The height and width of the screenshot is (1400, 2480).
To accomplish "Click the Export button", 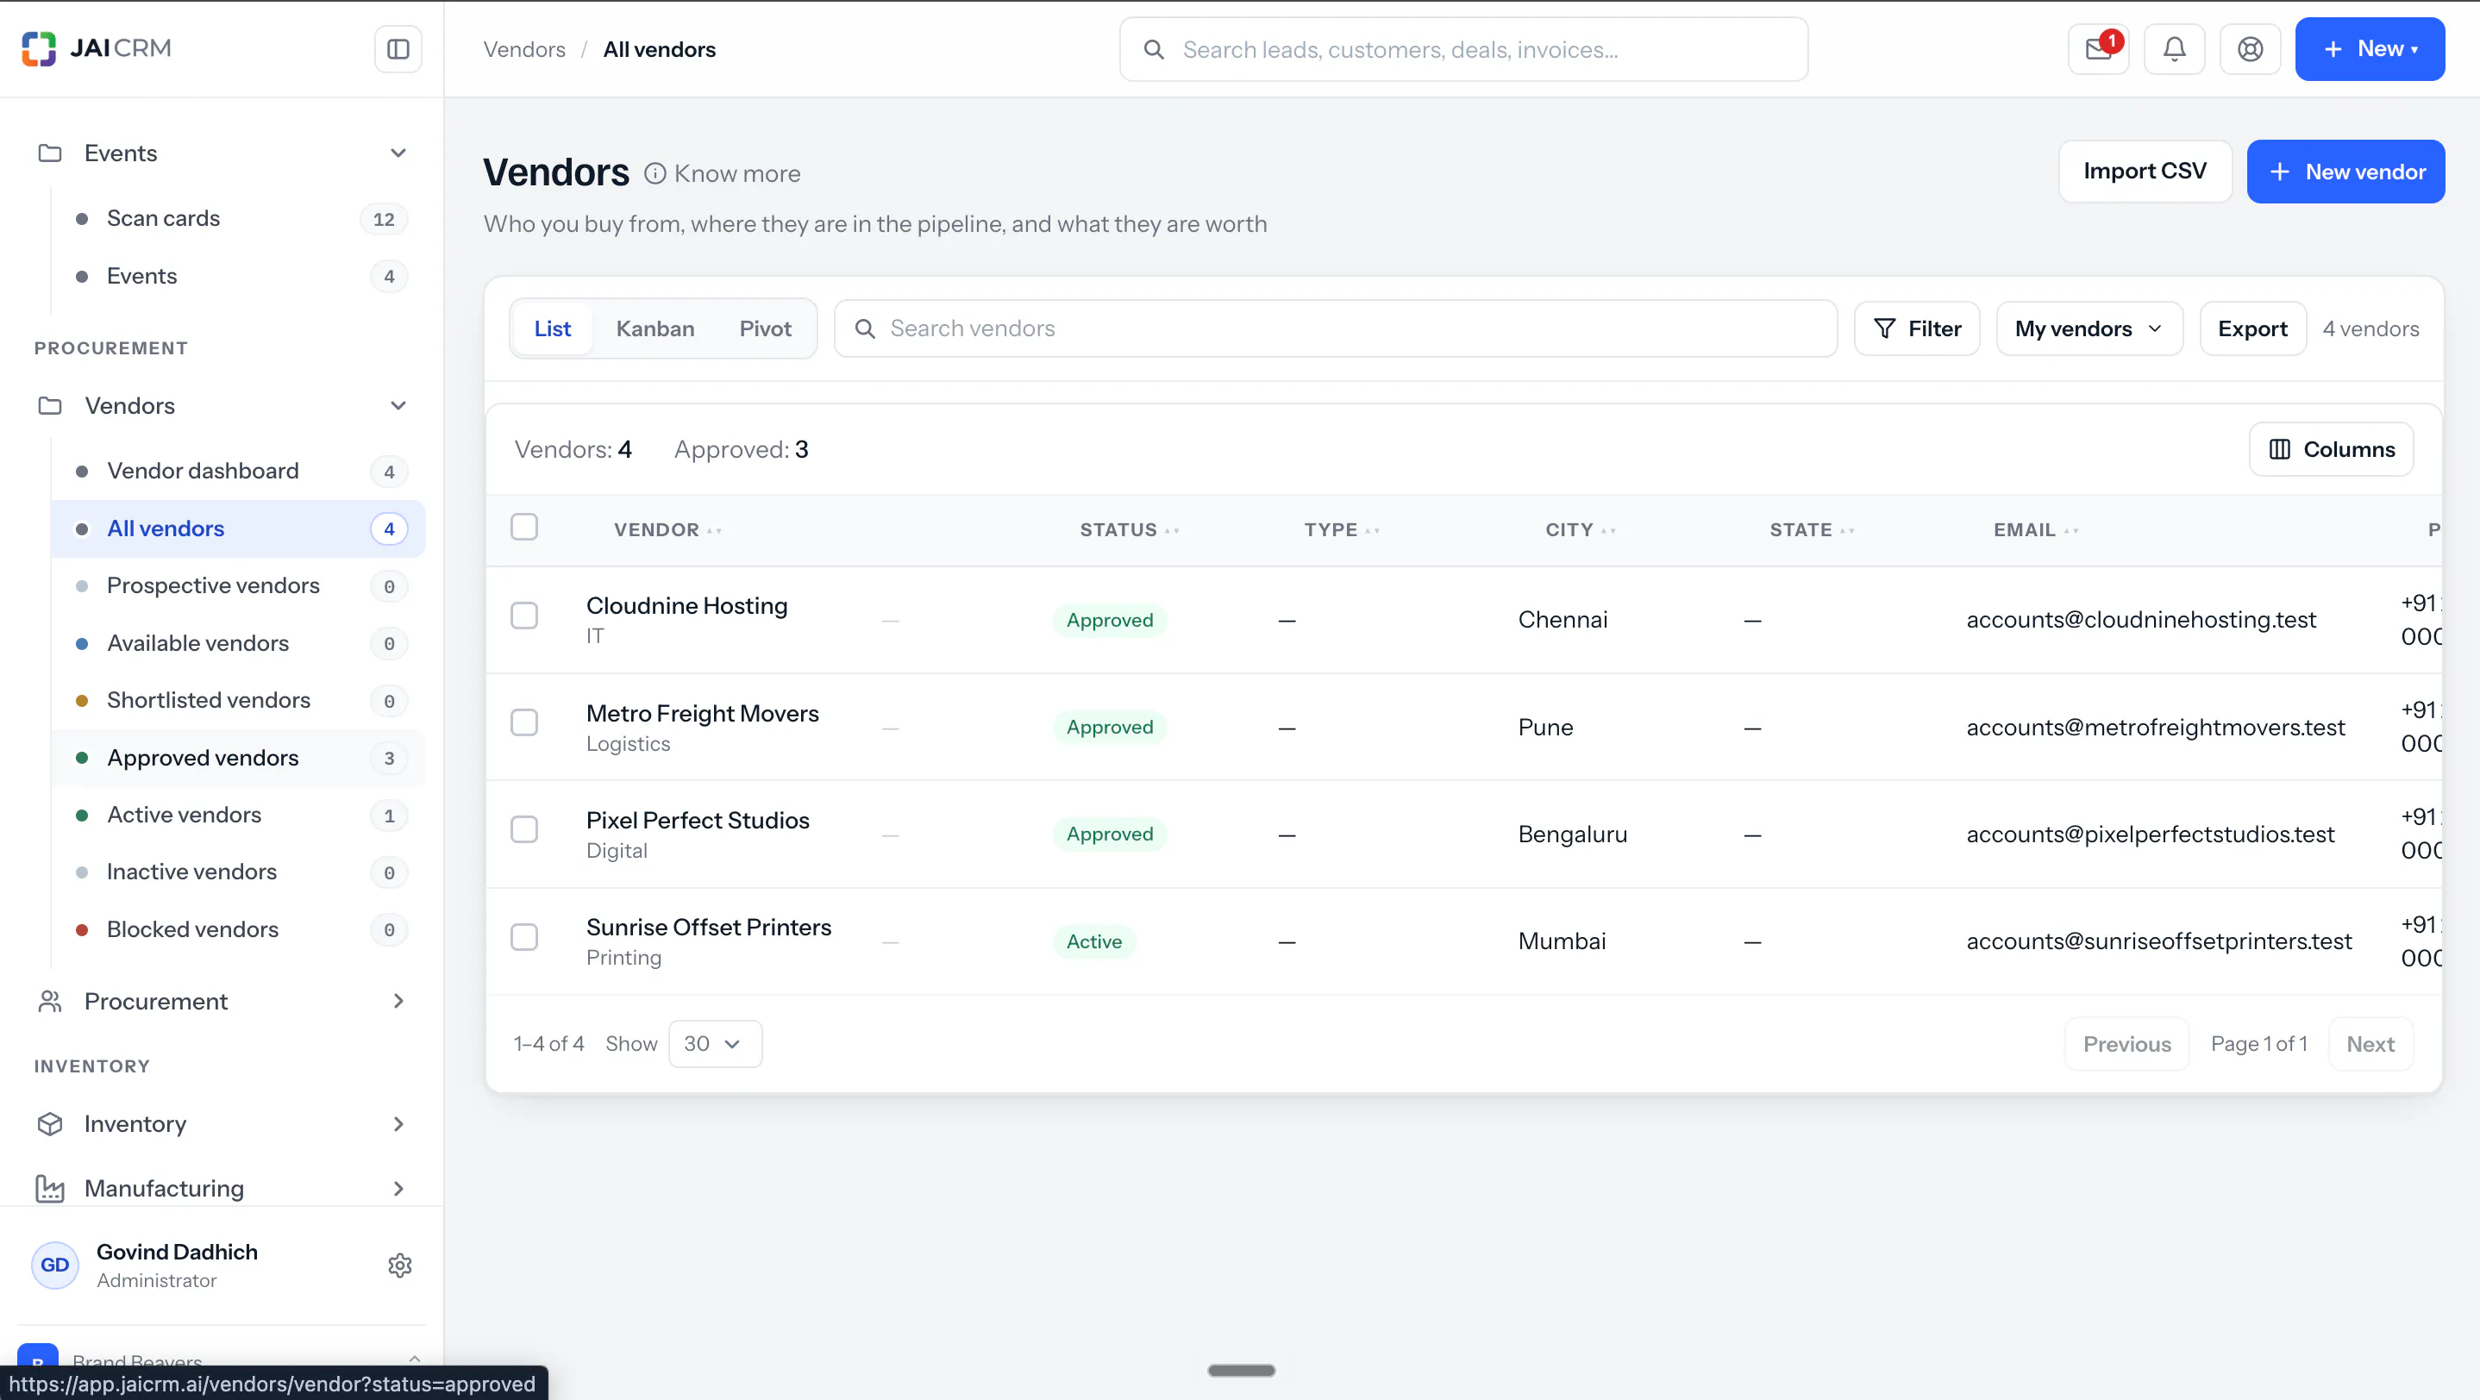I will [2251, 329].
